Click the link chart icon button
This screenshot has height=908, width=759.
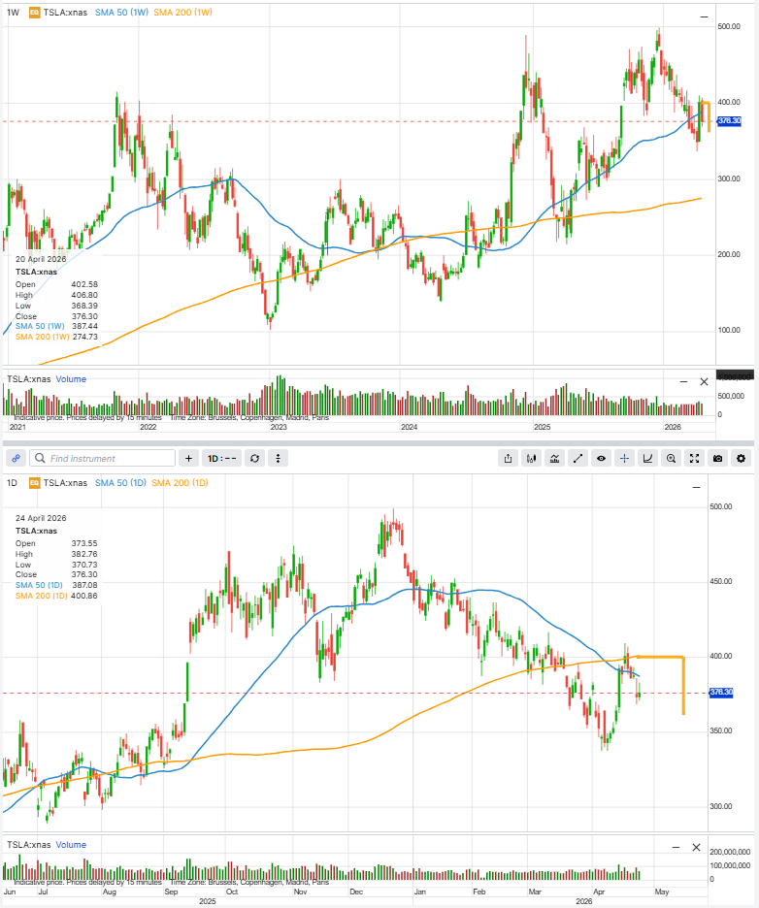coord(16,458)
